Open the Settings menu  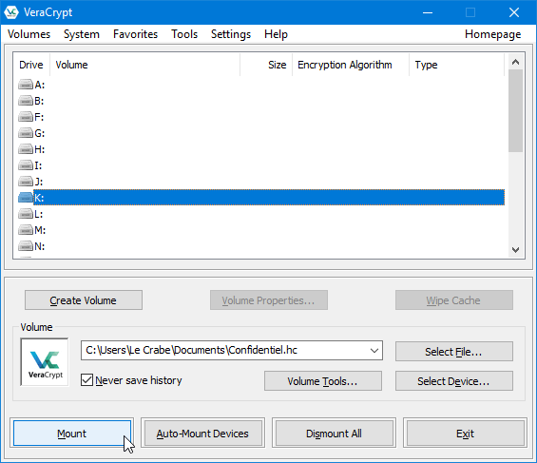pos(231,34)
